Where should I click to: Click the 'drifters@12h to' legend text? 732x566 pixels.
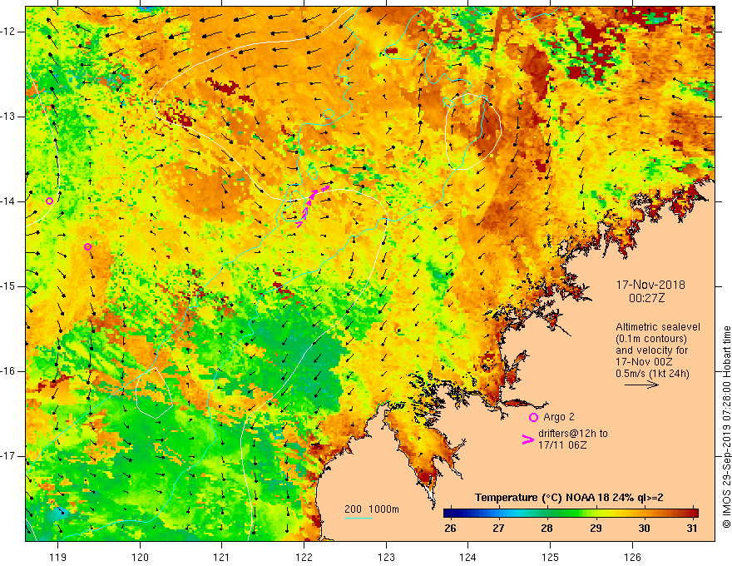[573, 434]
